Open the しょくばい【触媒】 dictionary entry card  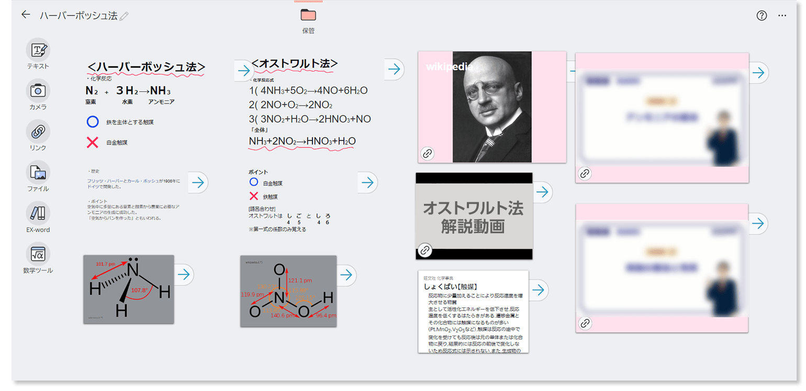(x=473, y=312)
